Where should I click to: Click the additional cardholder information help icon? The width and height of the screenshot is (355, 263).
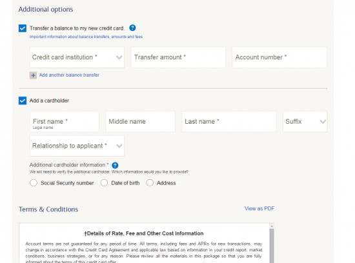(x=115, y=165)
